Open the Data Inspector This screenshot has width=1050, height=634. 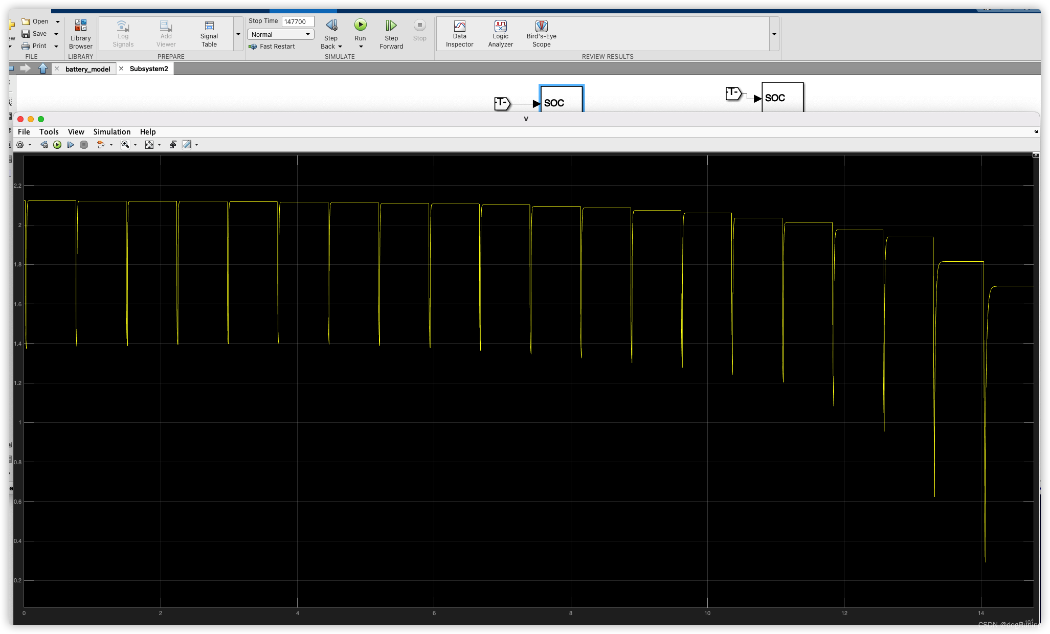pyautogui.click(x=459, y=33)
